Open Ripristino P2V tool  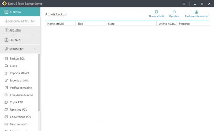tap(19, 110)
